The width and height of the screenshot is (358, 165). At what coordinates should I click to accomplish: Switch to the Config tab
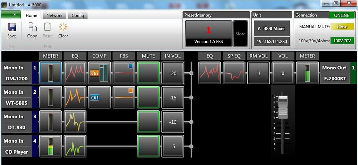[78, 15]
